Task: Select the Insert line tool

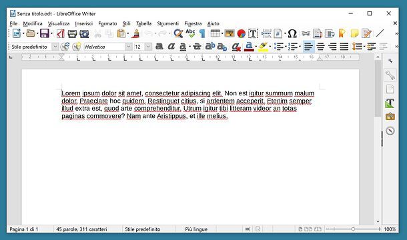Action: tap(380, 33)
